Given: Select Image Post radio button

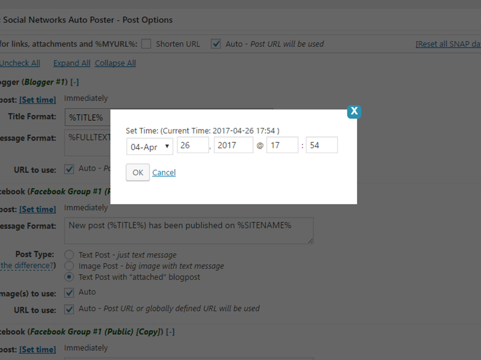Looking at the screenshot, I should point(69,266).
